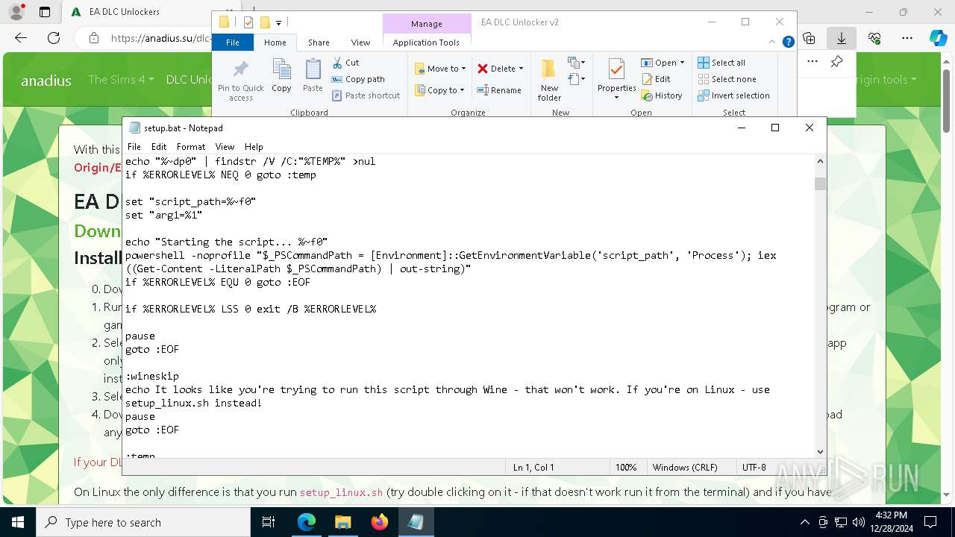The width and height of the screenshot is (955, 537).
Task: Click the setup_linux.sh link text on webpage
Action: pyautogui.click(x=341, y=492)
